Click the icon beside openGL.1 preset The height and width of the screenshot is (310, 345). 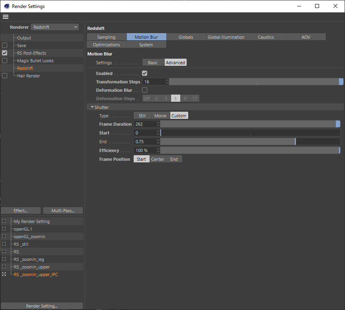(4, 229)
